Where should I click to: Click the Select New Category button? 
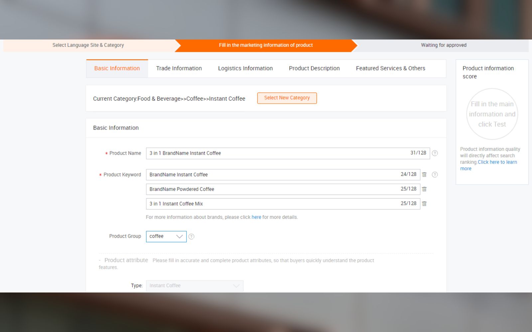click(287, 98)
